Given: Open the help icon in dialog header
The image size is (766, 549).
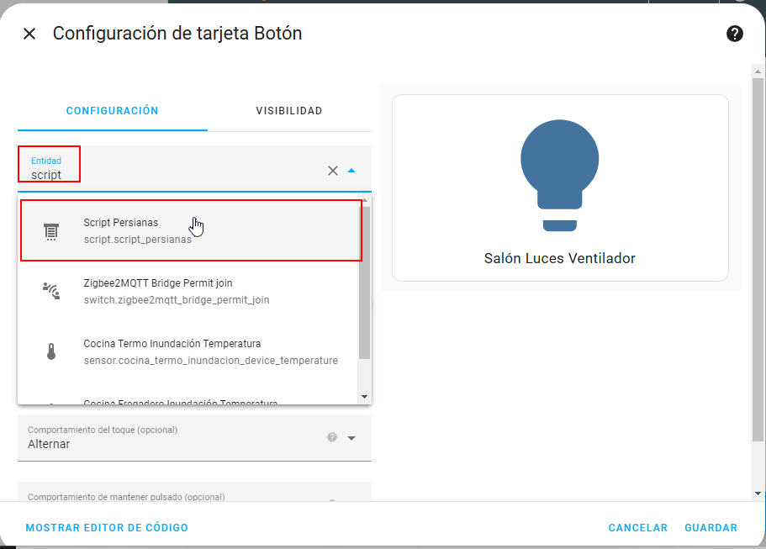Looking at the screenshot, I should [x=734, y=34].
